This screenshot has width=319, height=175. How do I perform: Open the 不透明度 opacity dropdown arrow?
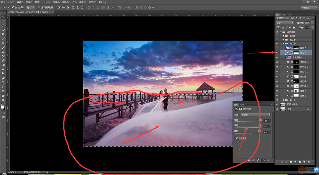tap(311, 23)
